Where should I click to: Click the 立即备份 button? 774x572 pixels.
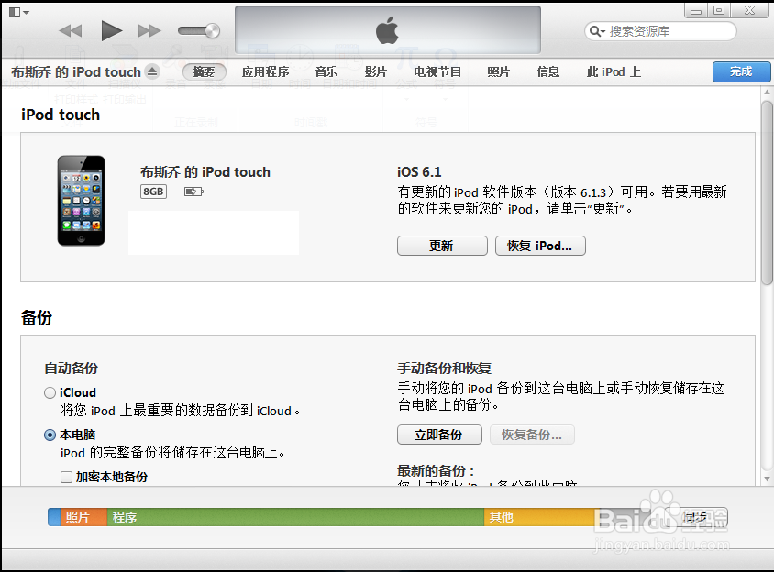coord(439,434)
